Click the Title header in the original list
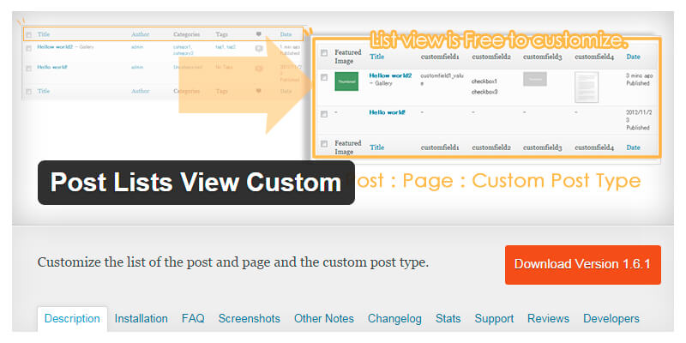 click(44, 34)
